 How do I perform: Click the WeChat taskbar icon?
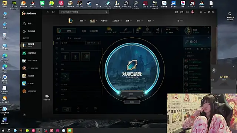coord(70,130)
